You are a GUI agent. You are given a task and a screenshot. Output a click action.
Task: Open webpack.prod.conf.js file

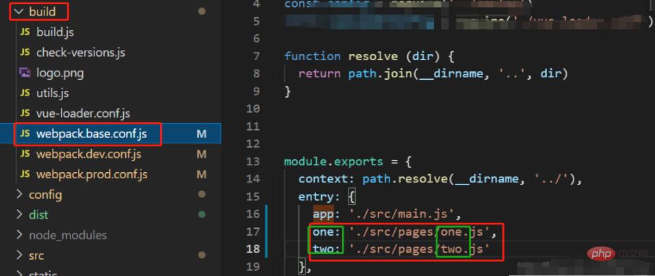pyautogui.click(x=92, y=174)
